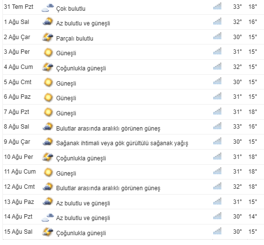Click the signal bars icon in 15 Ağu Sal row
Screen dimensions: 264x245
[x=217, y=231]
